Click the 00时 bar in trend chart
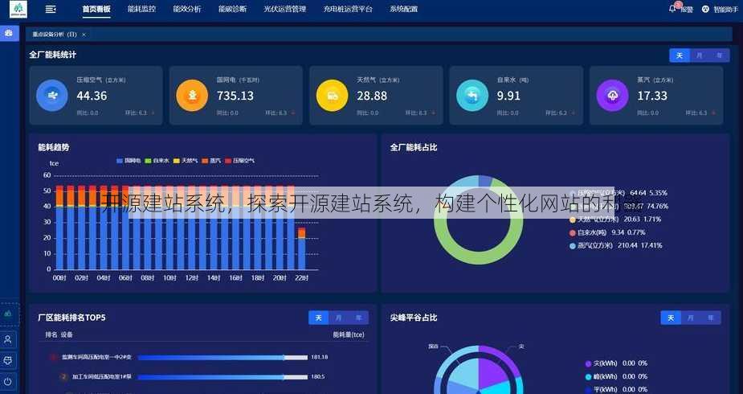Screen dimensions: 743x394 pos(59,228)
